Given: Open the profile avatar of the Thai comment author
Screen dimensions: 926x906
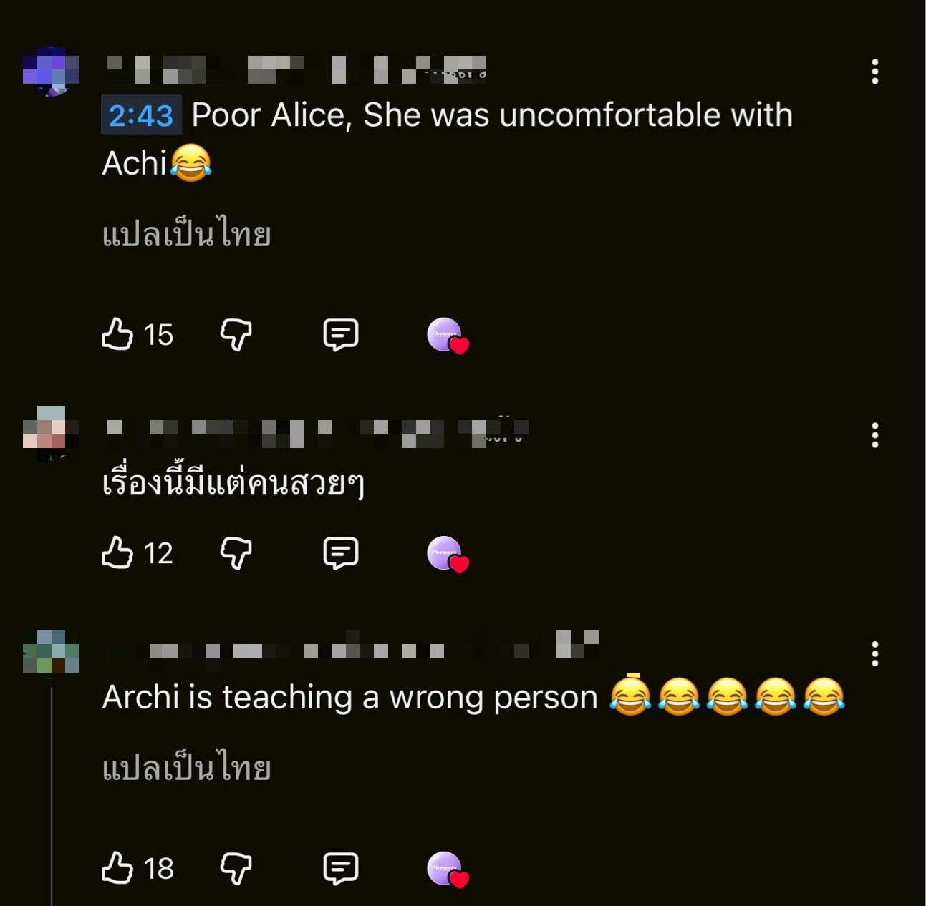Looking at the screenshot, I should click(51, 434).
